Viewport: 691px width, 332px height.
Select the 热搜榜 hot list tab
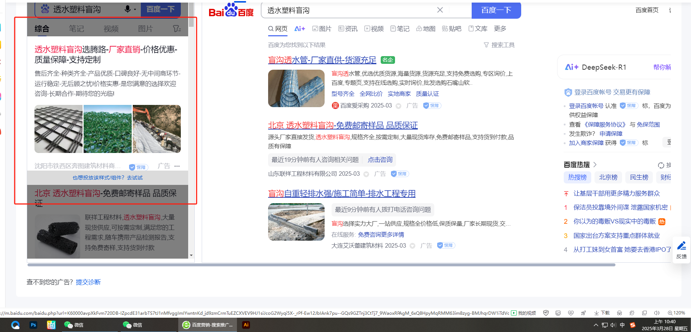[577, 178]
